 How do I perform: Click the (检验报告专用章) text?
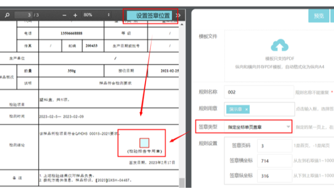(145, 151)
